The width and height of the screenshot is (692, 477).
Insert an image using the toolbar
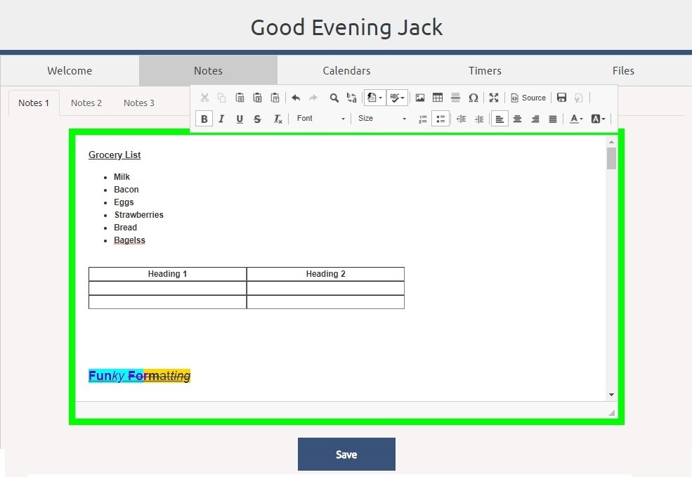420,98
